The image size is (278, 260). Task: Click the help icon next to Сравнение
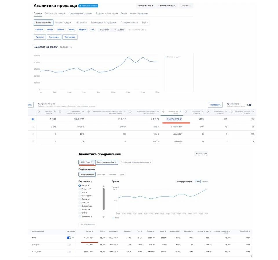point(238,104)
